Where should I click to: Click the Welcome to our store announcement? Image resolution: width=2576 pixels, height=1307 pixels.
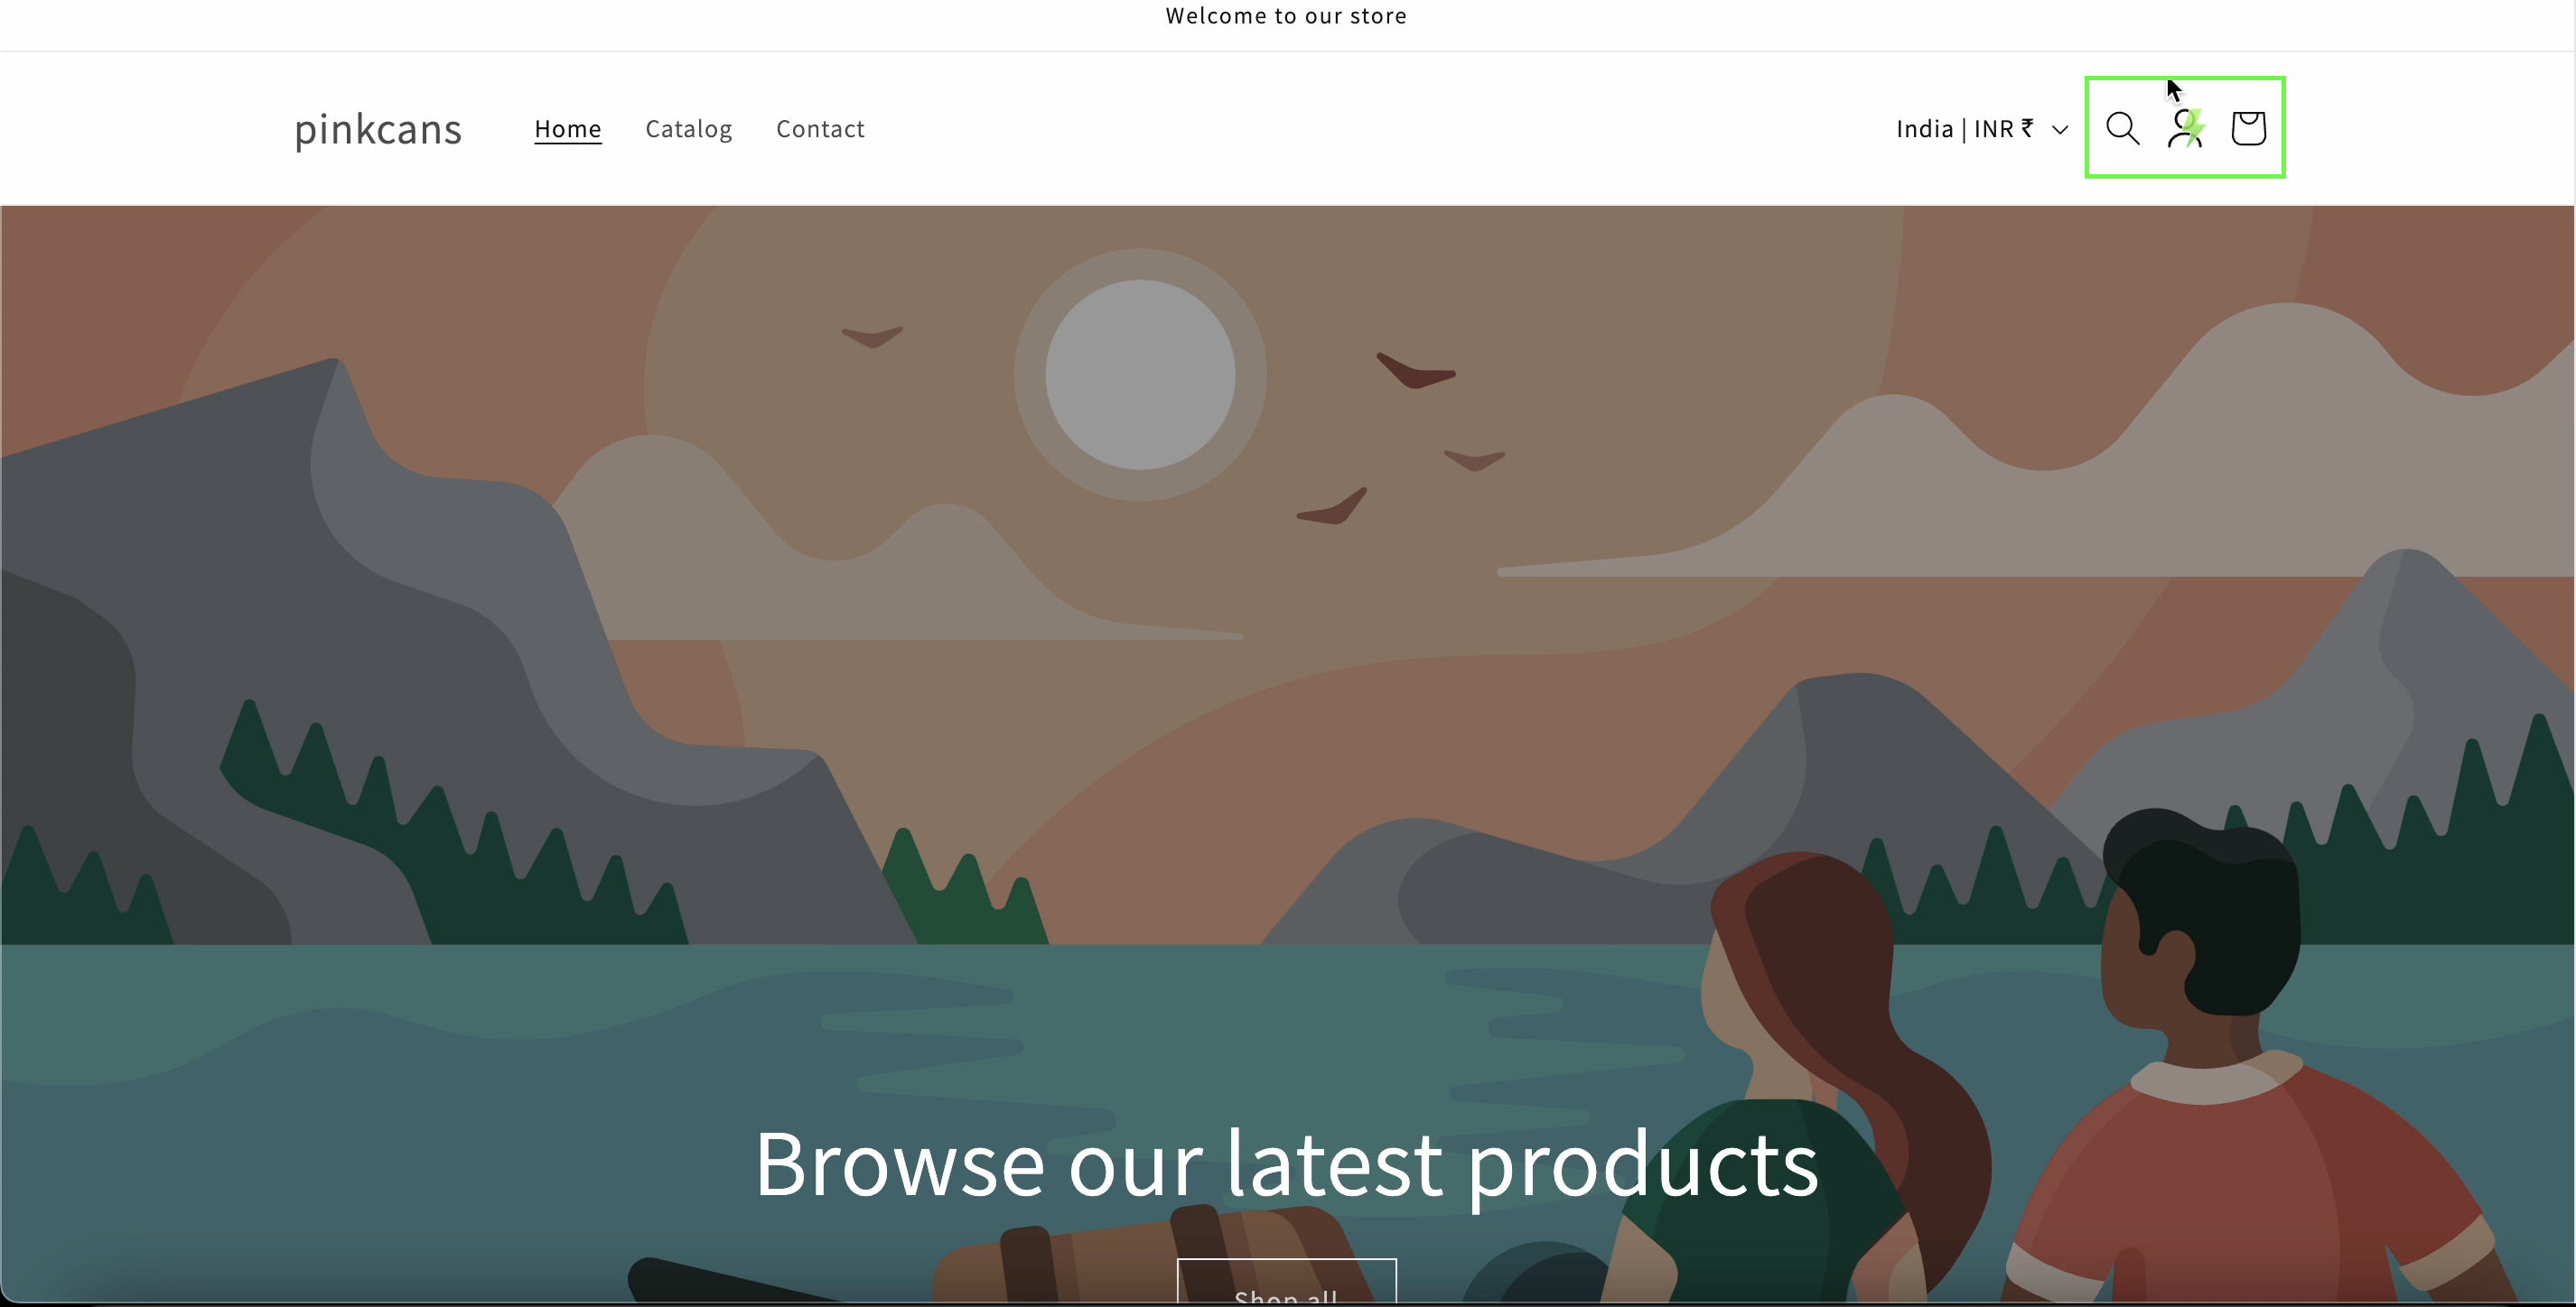pyautogui.click(x=1286, y=16)
